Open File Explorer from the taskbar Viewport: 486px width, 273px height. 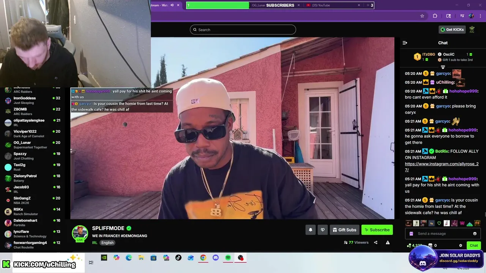point(141,258)
